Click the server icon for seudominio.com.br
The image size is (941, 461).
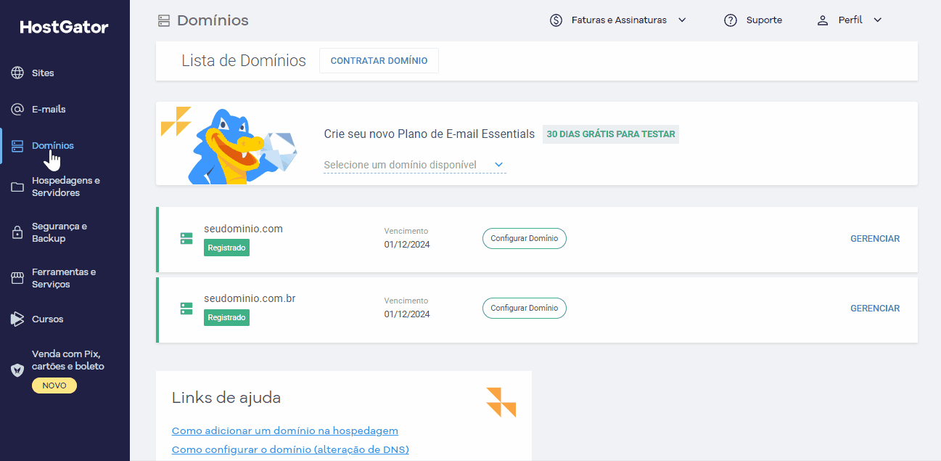coord(186,309)
